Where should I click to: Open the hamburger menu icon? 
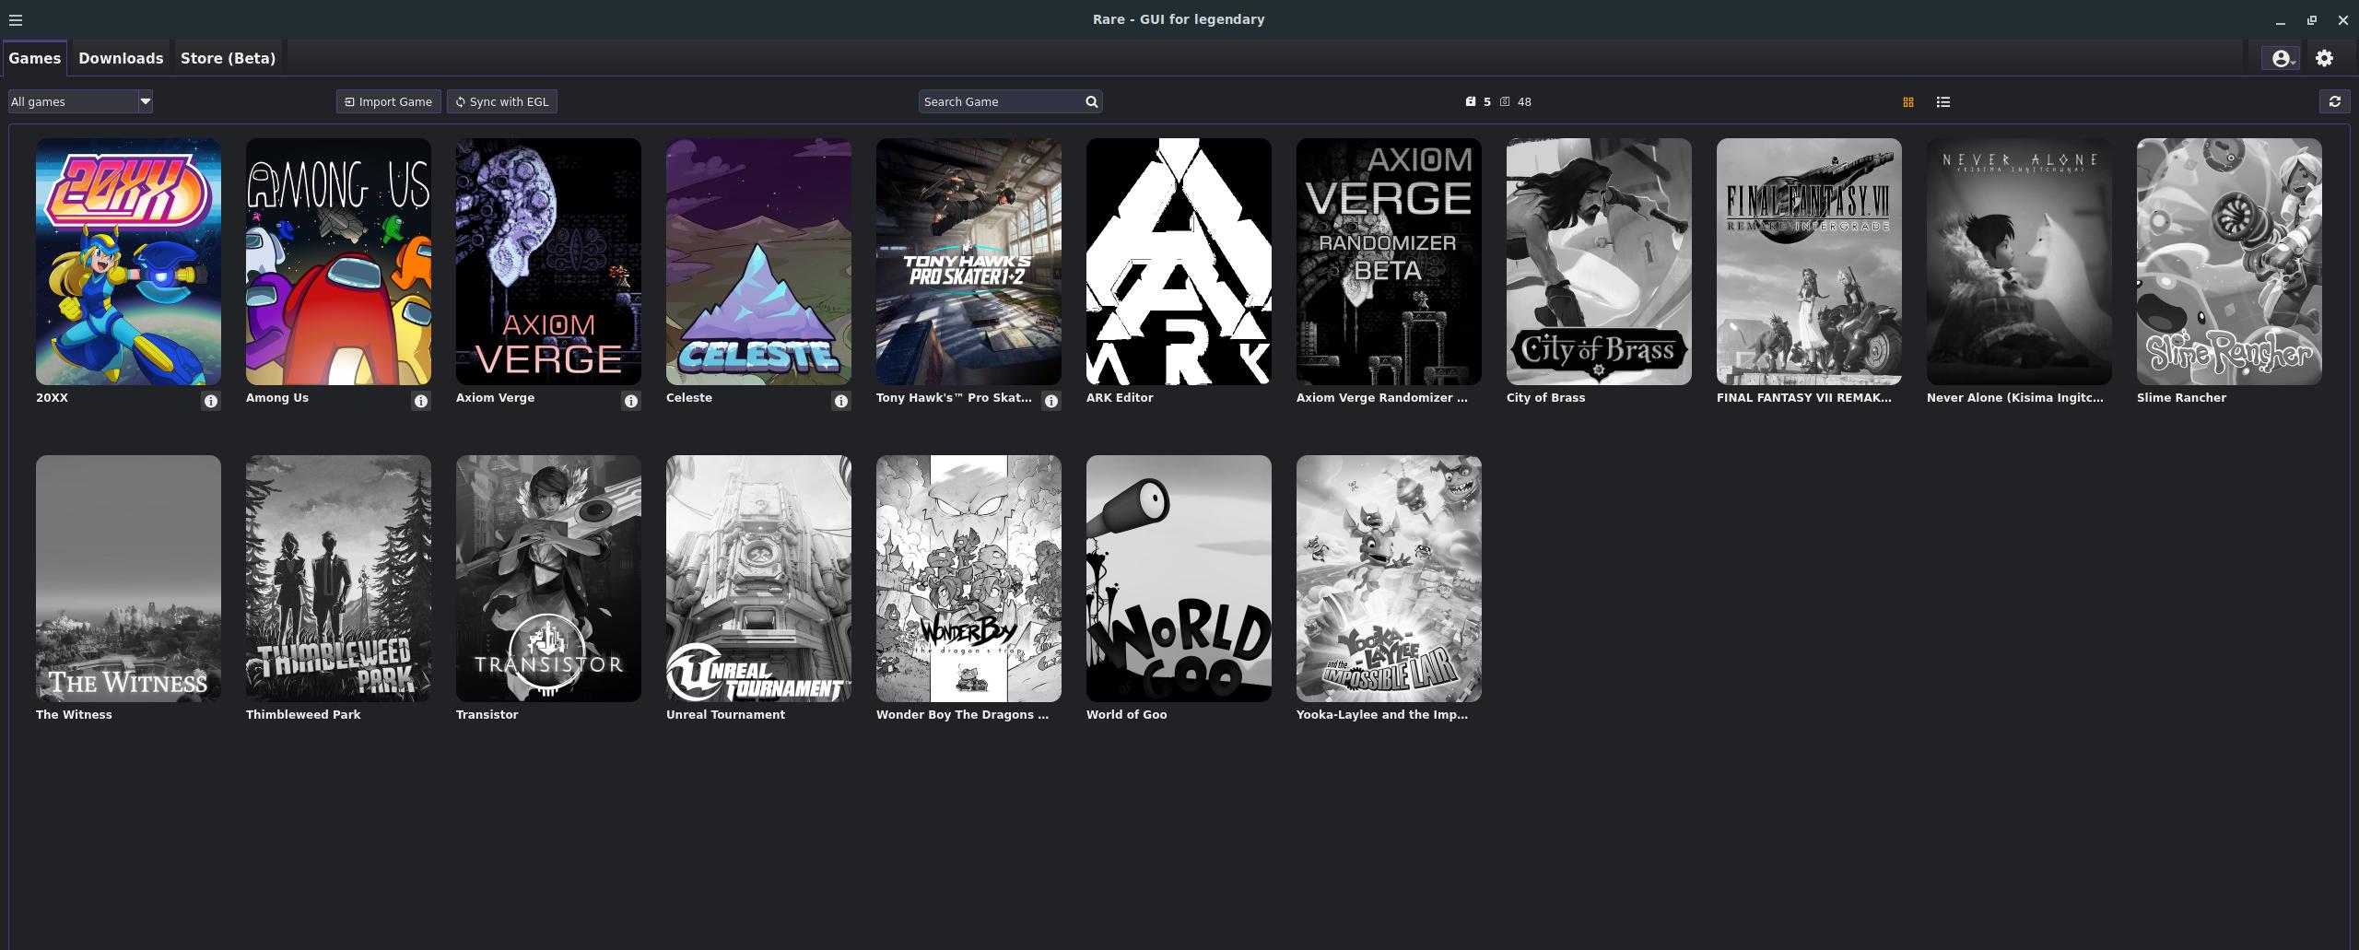(x=15, y=19)
